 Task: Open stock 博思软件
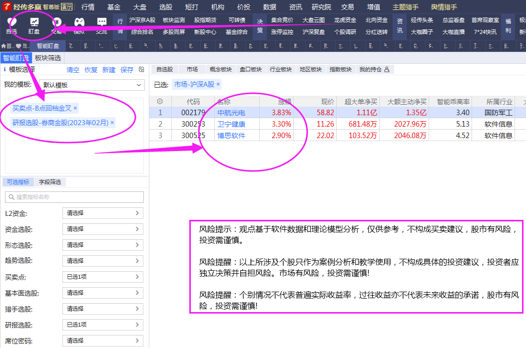(x=231, y=136)
